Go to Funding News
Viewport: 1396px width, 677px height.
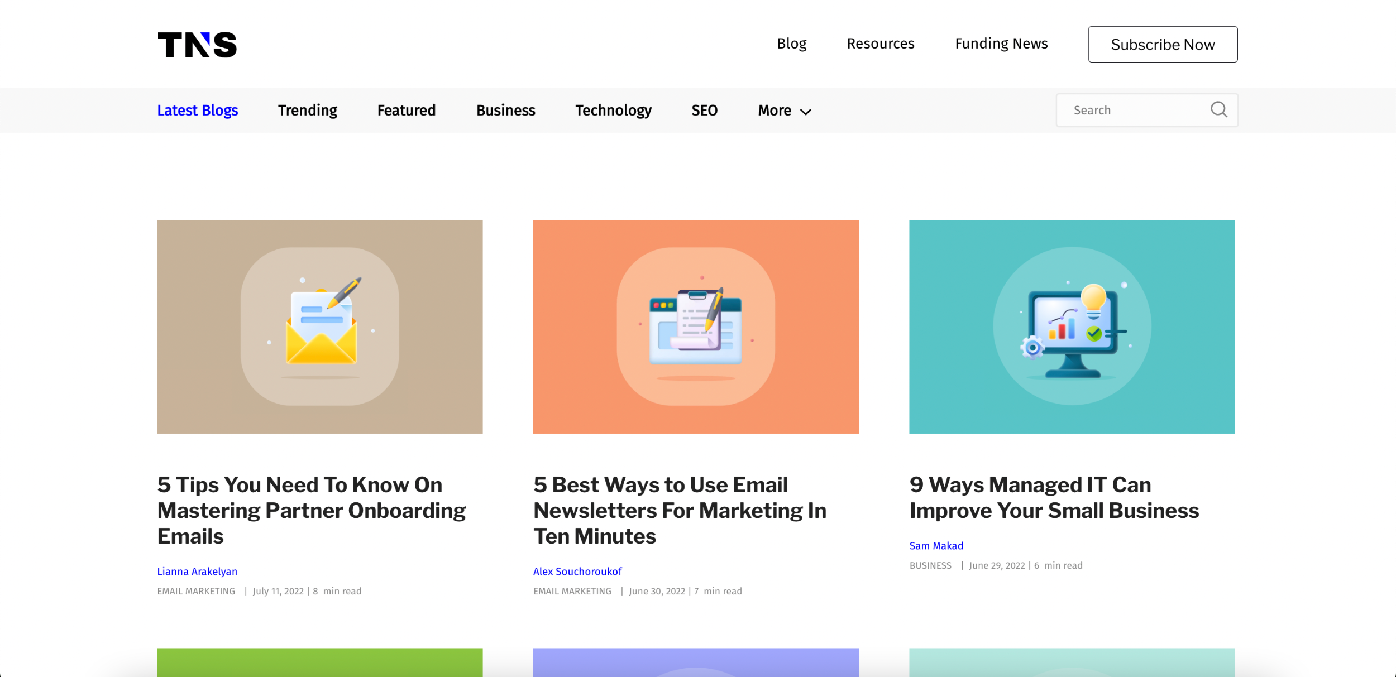click(1001, 44)
